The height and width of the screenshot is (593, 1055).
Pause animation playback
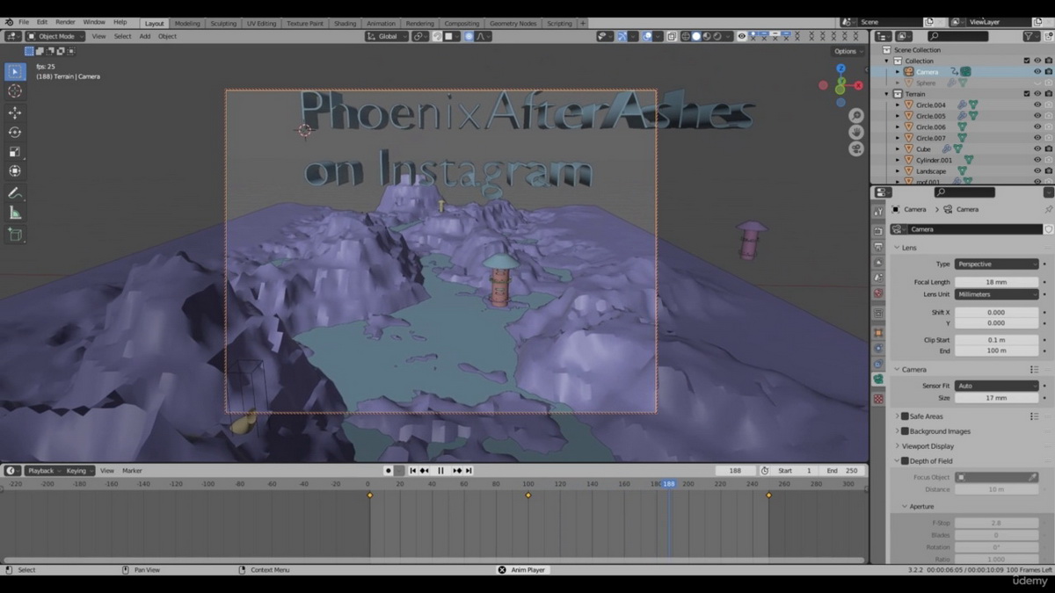440,471
